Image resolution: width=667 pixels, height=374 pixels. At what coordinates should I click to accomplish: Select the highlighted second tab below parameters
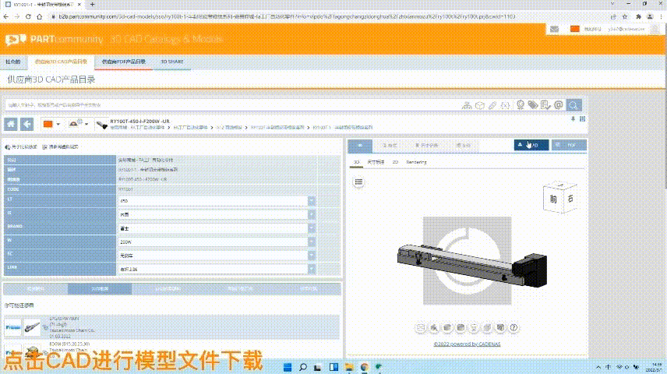[x=100, y=289]
